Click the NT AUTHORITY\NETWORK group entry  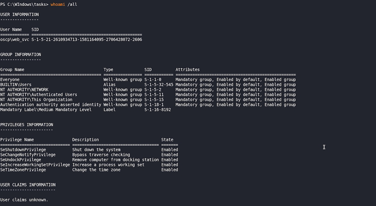tap(24, 90)
